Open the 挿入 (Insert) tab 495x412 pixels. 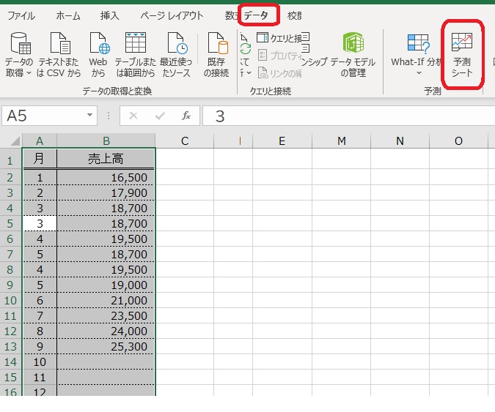[x=109, y=15]
